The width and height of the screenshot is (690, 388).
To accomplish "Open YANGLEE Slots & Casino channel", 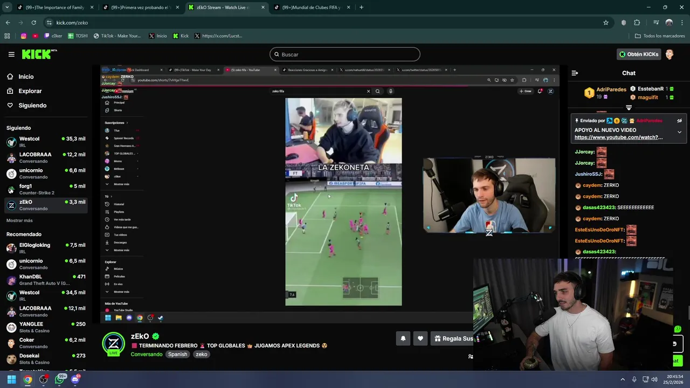I will click(x=46, y=327).
